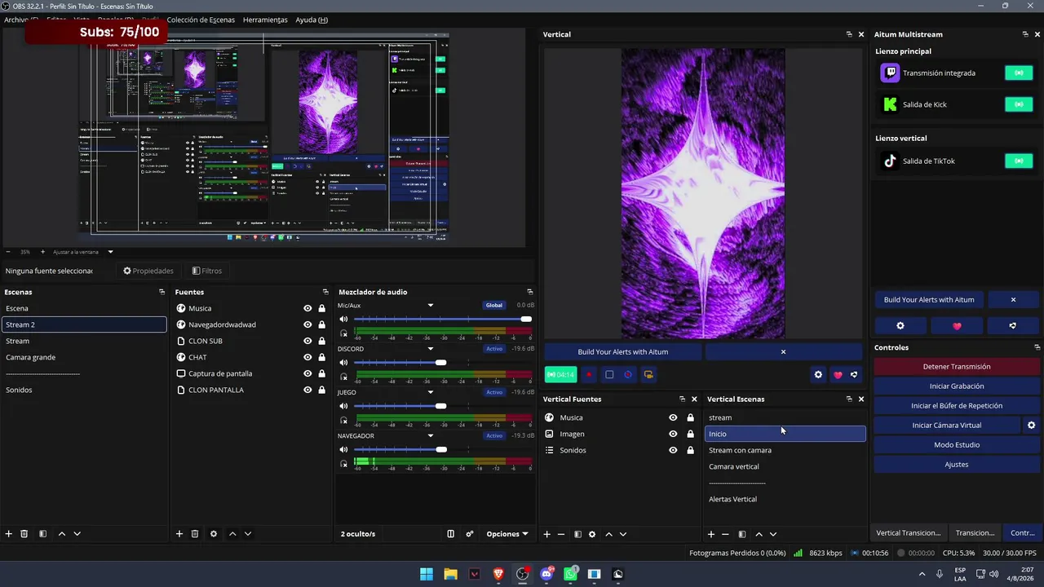The width and height of the screenshot is (1044, 587).
Task: Click Aitum Multistream share arrow icon
Action: click(1012, 325)
